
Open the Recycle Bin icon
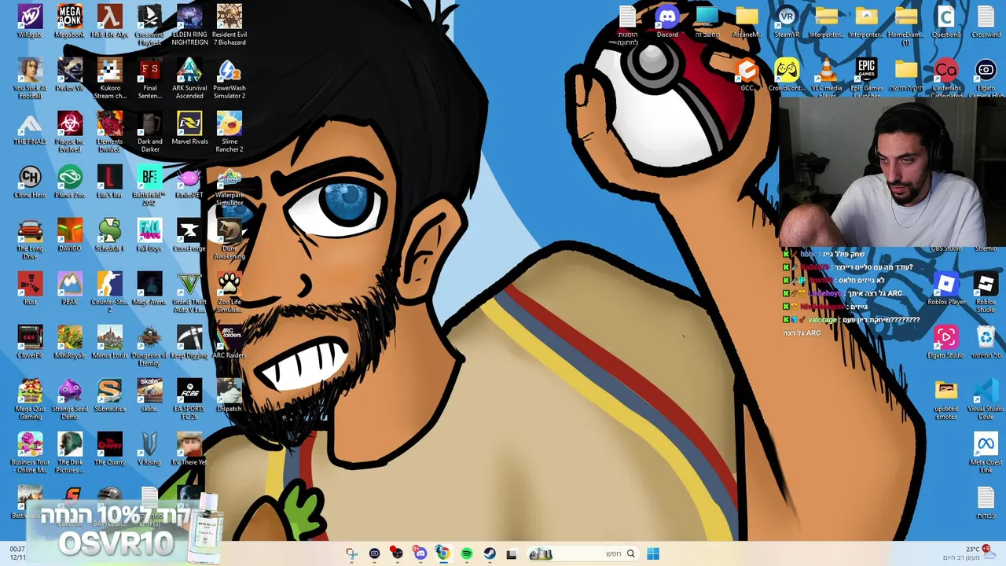click(986, 342)
